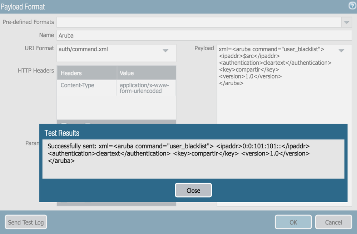Confirm with the OK button
Viewport: 357px width, 234px height.
293,222
